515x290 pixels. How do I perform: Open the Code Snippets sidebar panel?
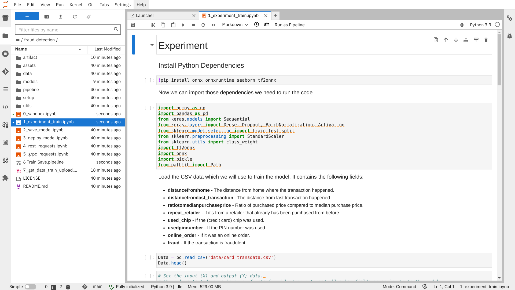coord(5,107)
